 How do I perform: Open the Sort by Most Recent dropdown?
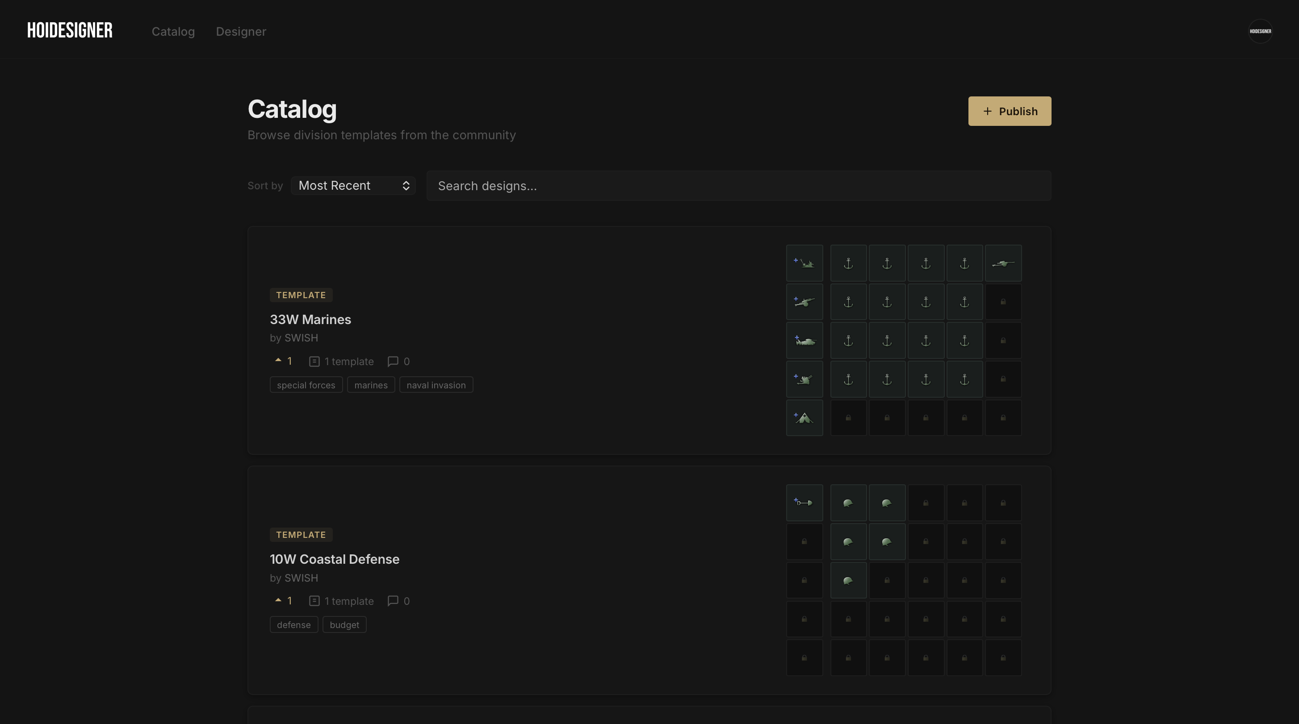tap(353, 185)
